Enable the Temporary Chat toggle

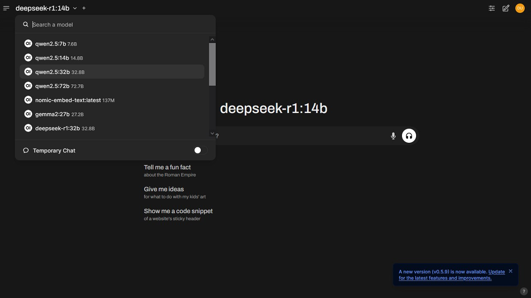click(200, 150)
